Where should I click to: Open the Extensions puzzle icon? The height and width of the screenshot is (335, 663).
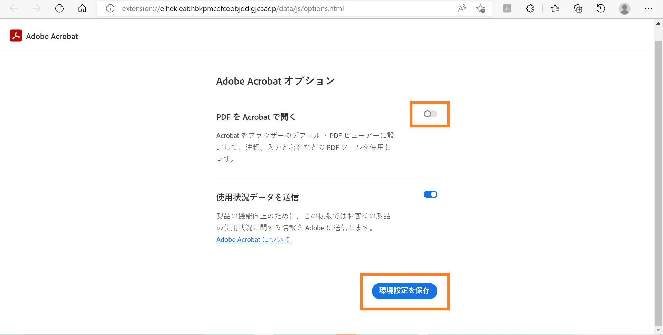pos(530,8)
